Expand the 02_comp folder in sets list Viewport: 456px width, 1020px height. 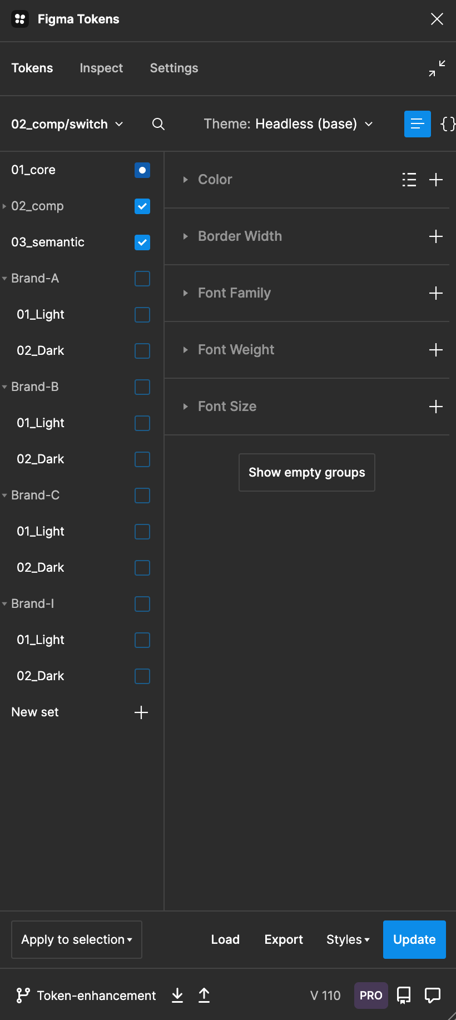pos(4,206)
